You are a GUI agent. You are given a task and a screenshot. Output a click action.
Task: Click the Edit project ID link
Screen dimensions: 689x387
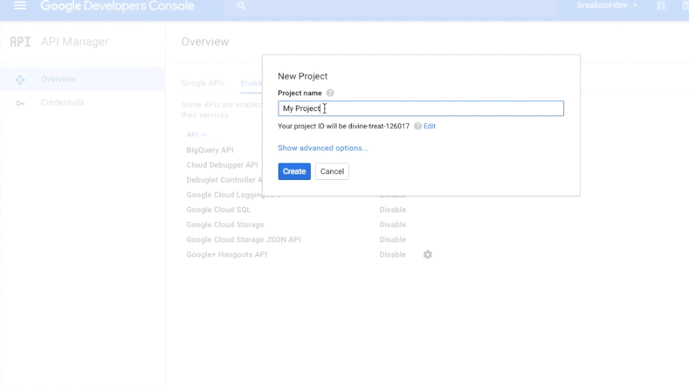429,126
